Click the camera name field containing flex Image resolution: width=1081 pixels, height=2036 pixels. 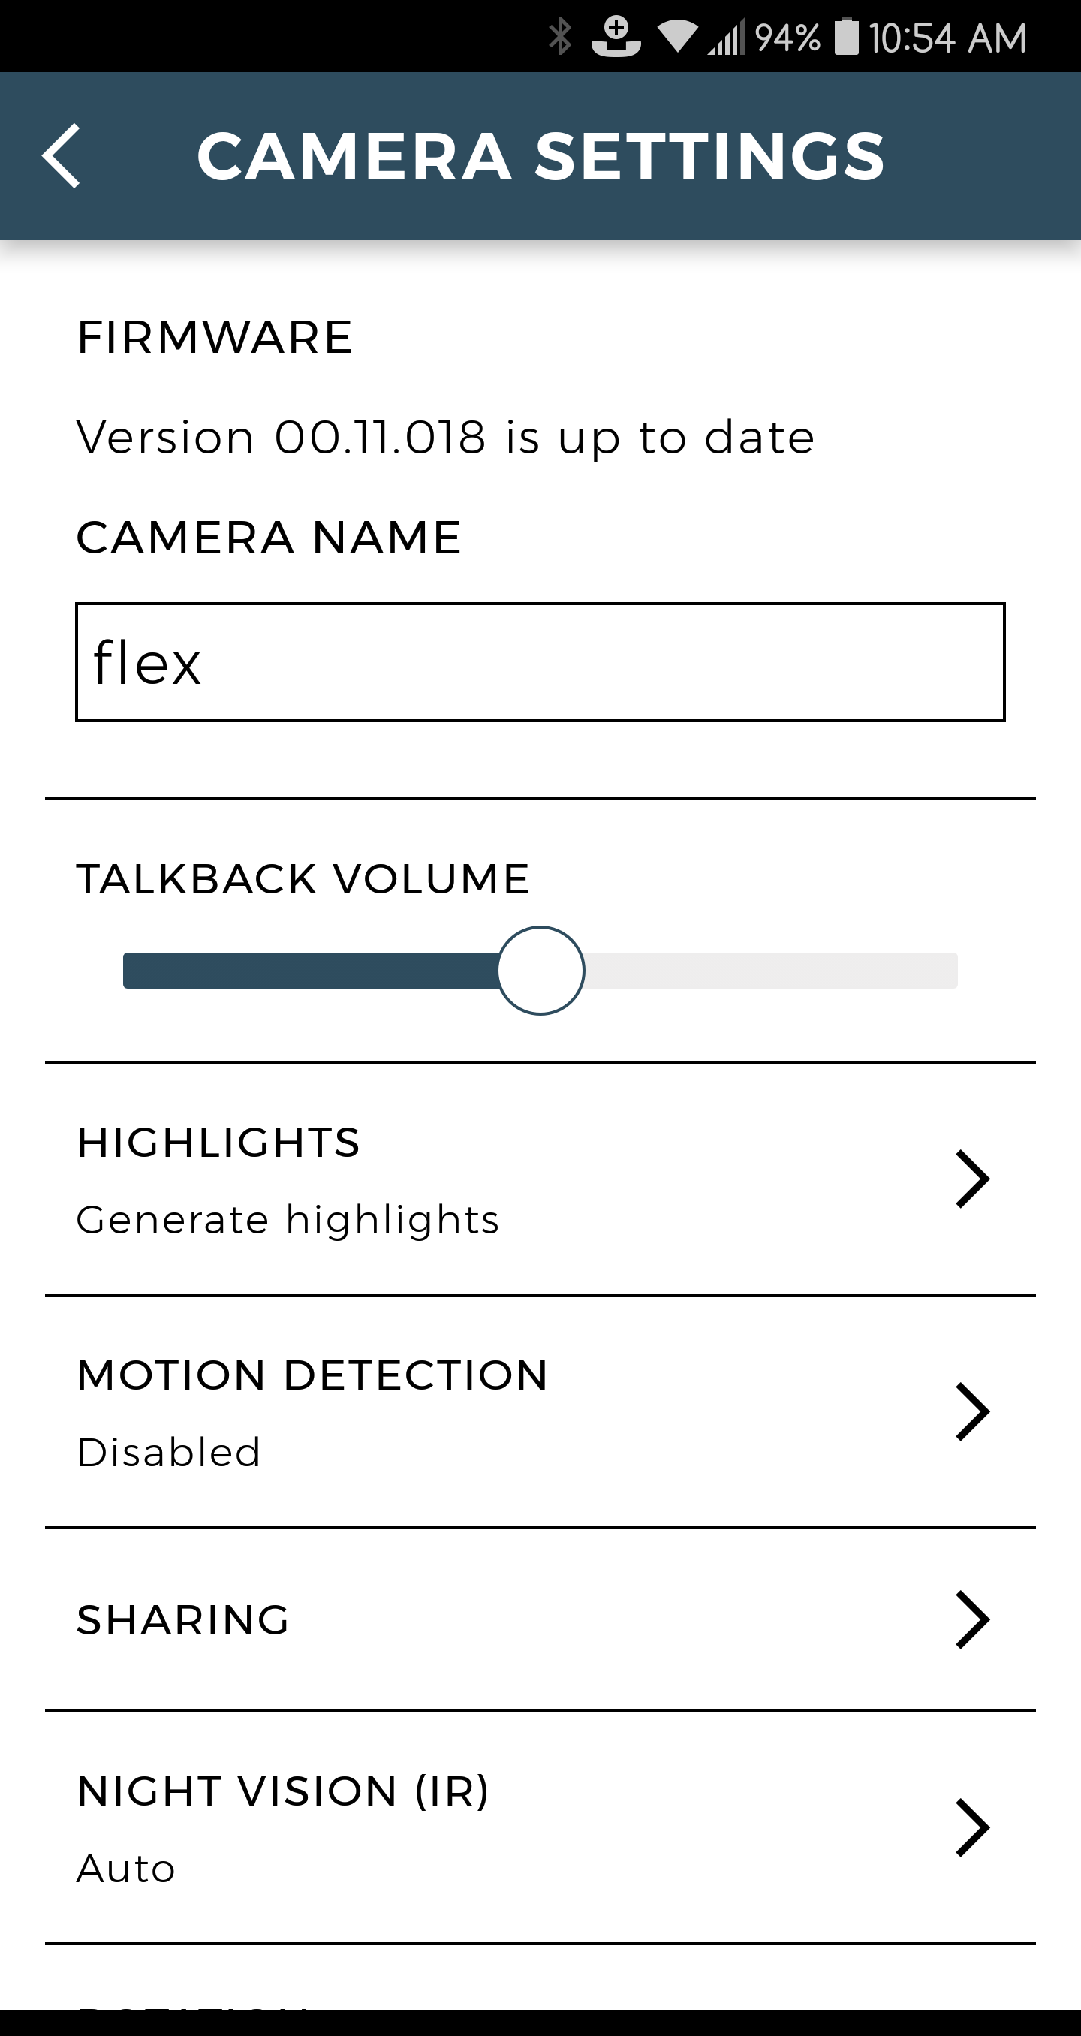tap(540, 662)
